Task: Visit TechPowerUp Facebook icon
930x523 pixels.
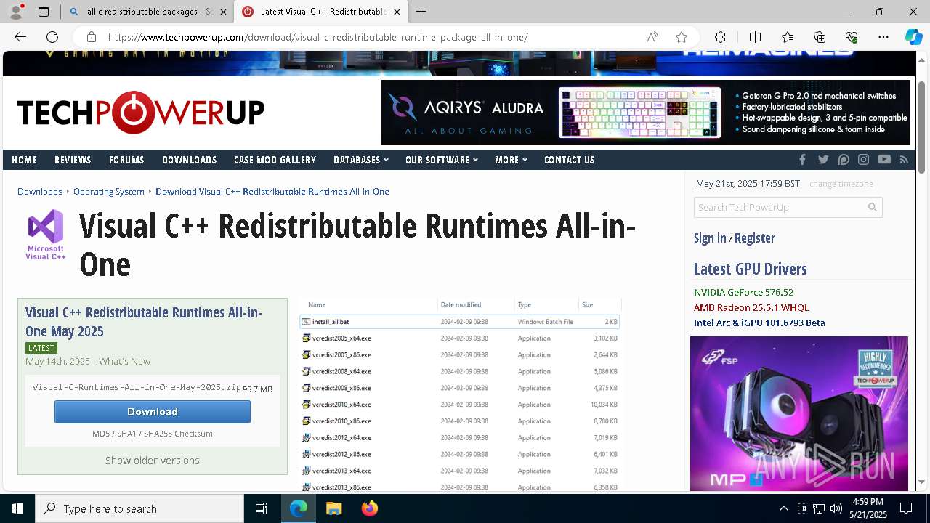Action: click(802, 160)
